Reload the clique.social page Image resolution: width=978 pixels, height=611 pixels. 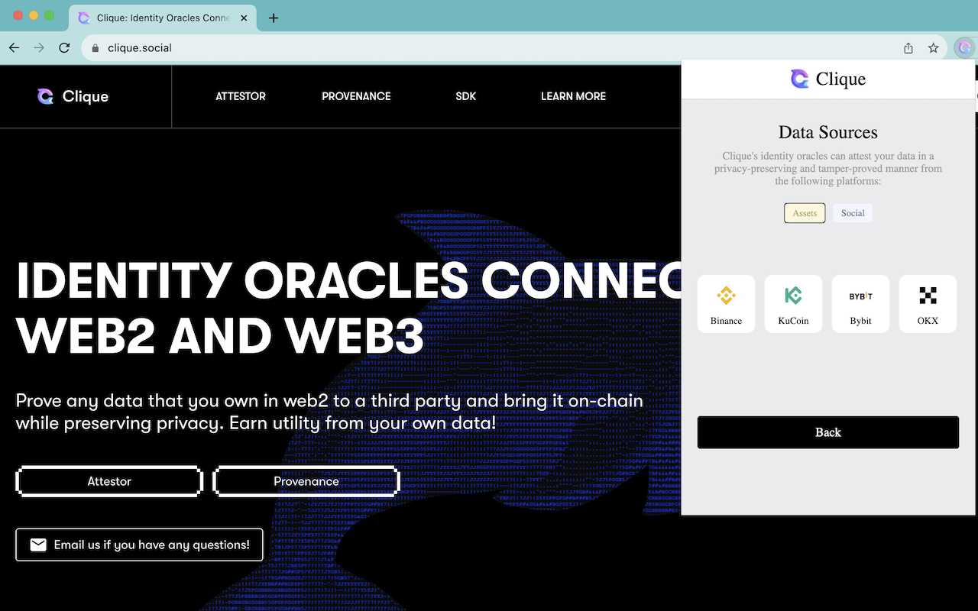(x=64, y=47)
